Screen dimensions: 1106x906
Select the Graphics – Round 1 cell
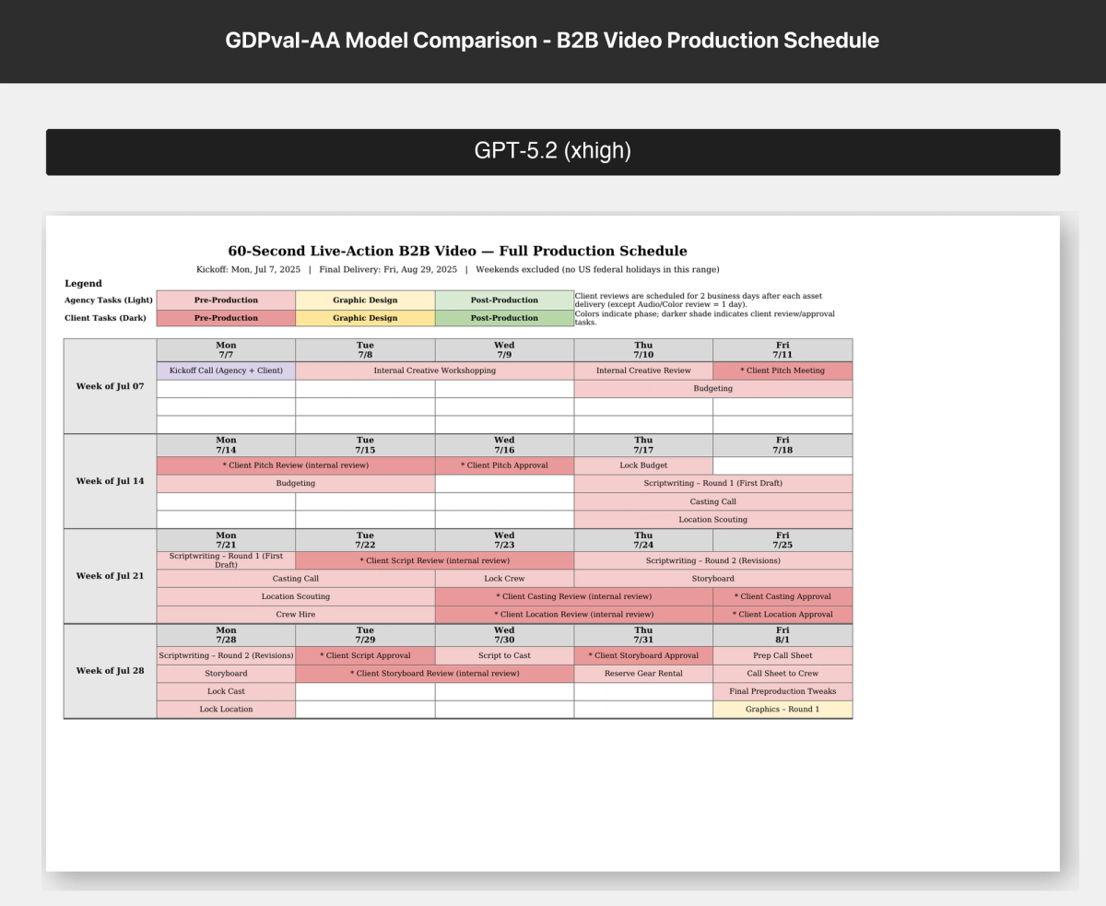[782, 709]
